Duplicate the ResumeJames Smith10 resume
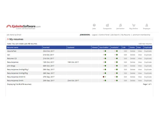159x119 pixels. pyautogui.click(x=148, y=77)
